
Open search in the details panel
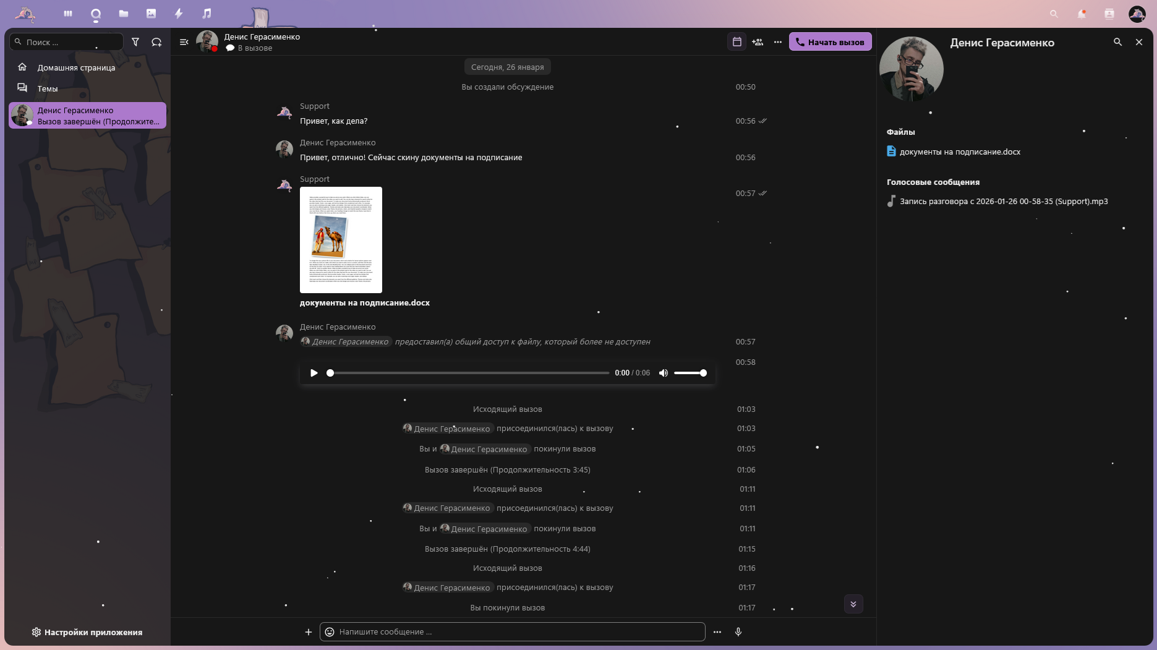pos(1118,42)
